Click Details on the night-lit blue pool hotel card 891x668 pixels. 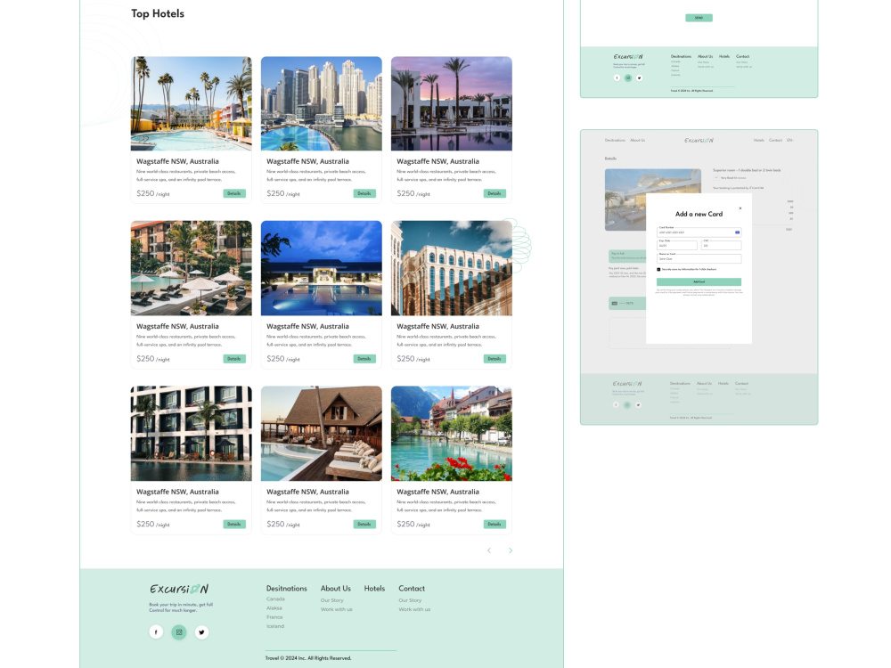(364, 359)
